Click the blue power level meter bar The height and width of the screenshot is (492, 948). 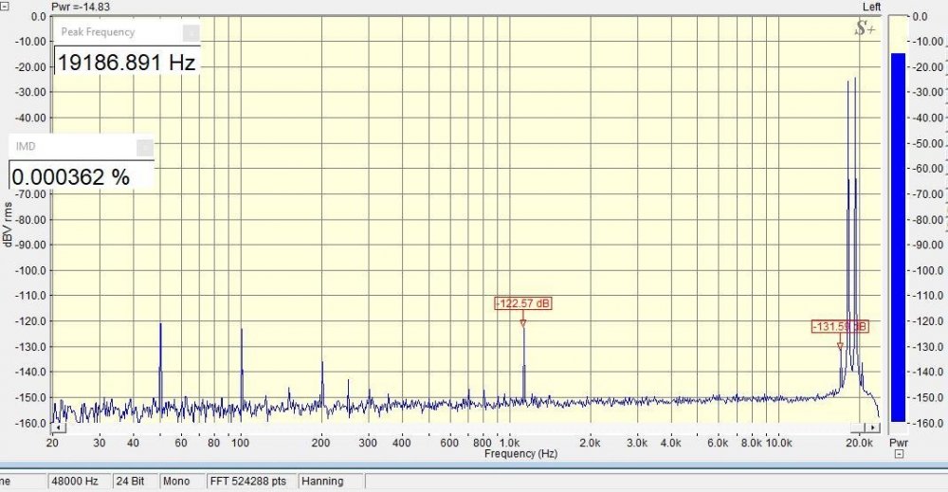click(x=897, y=237)
